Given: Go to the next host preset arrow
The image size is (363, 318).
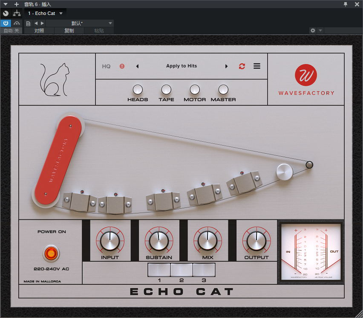Looking at the screenshot, I should coord(42,23).
